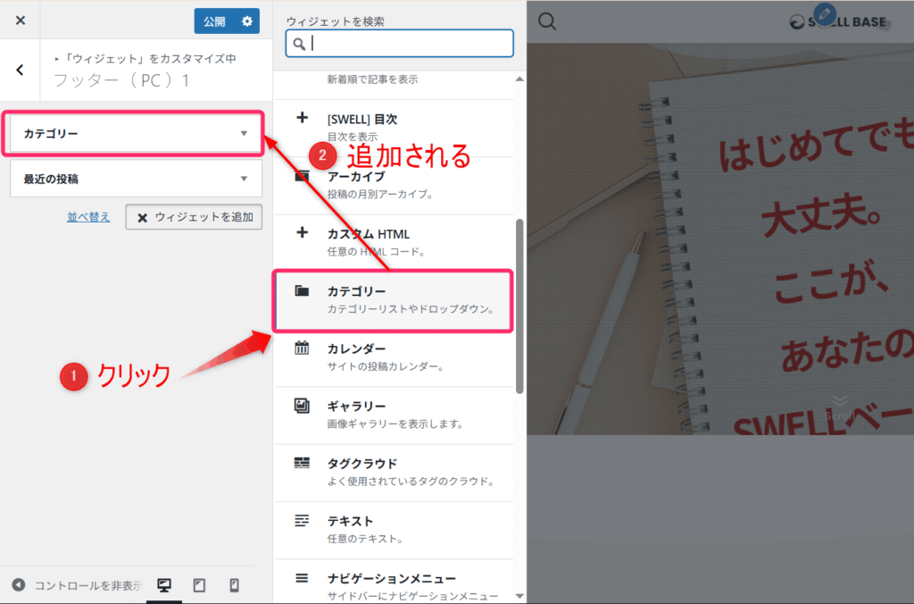Click the search icon in site preview
Viewport: 914px width, 604px height.
(x=547, y=21)
